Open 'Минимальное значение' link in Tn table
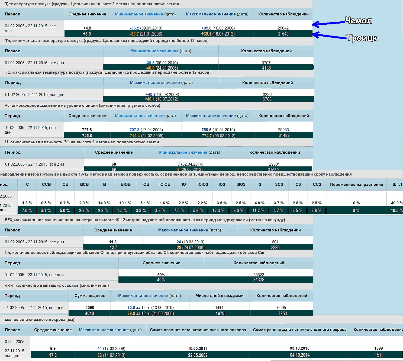 (154, 51)
